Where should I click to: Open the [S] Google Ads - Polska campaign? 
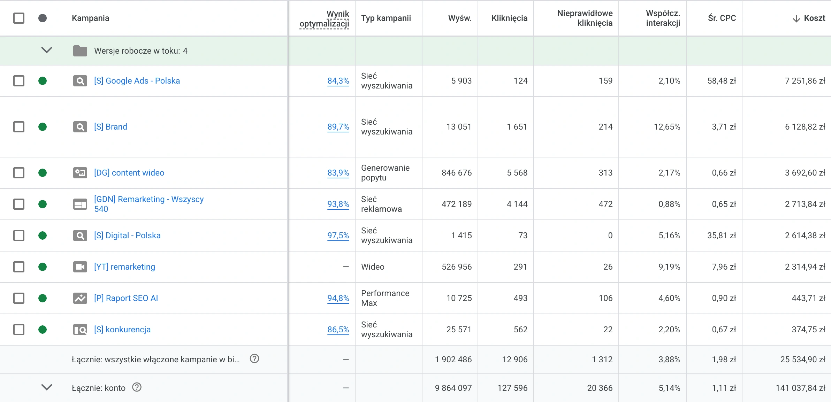pos(137,81)
